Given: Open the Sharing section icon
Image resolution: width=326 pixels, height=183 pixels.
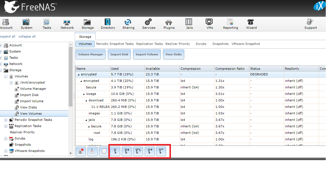Looking at the screenshot, I should [x=128, y=24].
